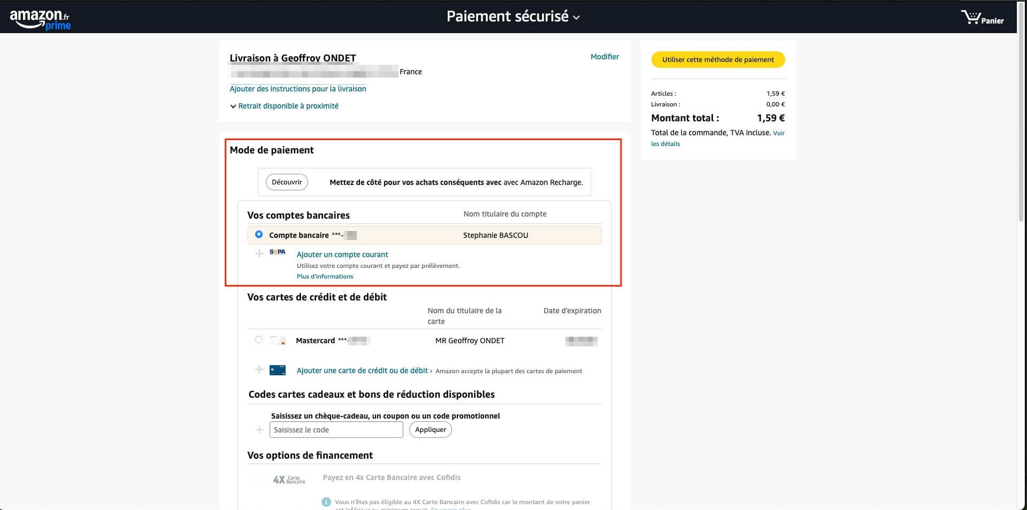The height and width of the screenshot is (510, 1027).
Task: Click the 4X Carte Bancaire logo
Action: 289,480
